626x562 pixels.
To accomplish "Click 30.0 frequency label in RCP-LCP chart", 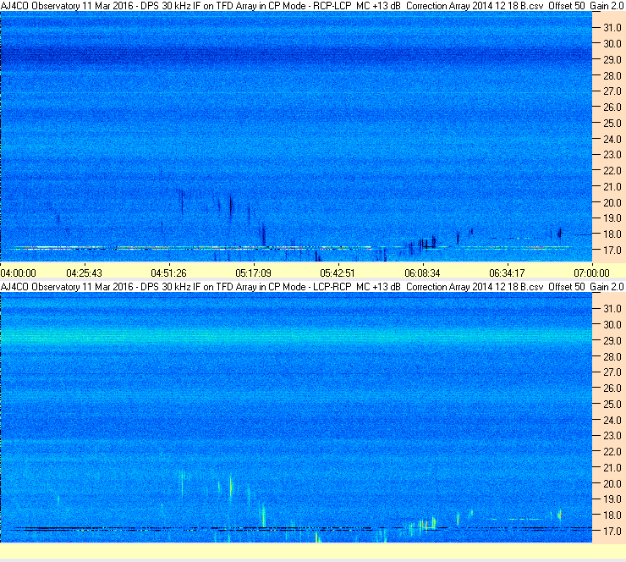I will [612, 43].
